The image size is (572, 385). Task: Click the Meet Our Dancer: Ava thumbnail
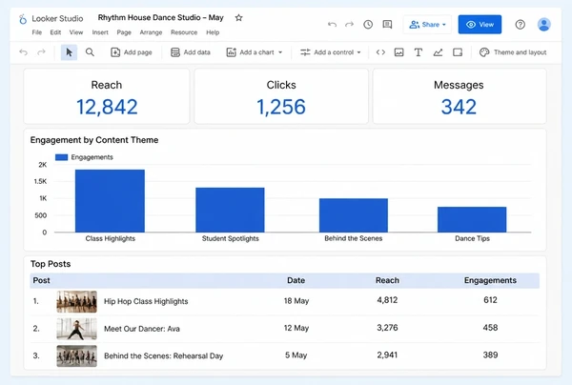(76, 329)
